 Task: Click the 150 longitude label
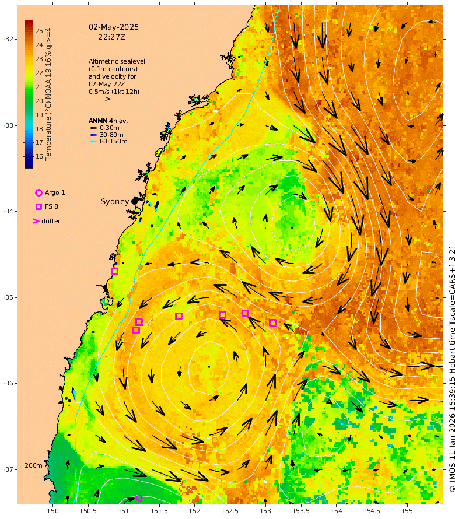pos(52,511)
